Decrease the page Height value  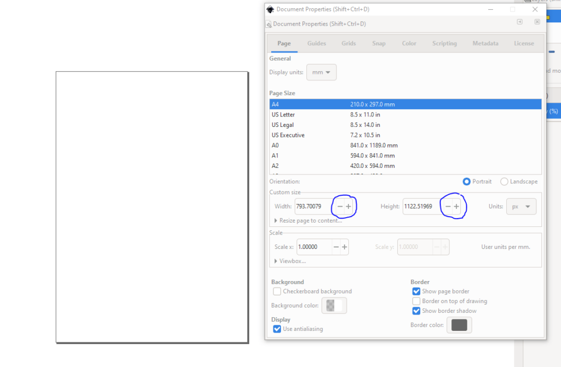(448, 206)
